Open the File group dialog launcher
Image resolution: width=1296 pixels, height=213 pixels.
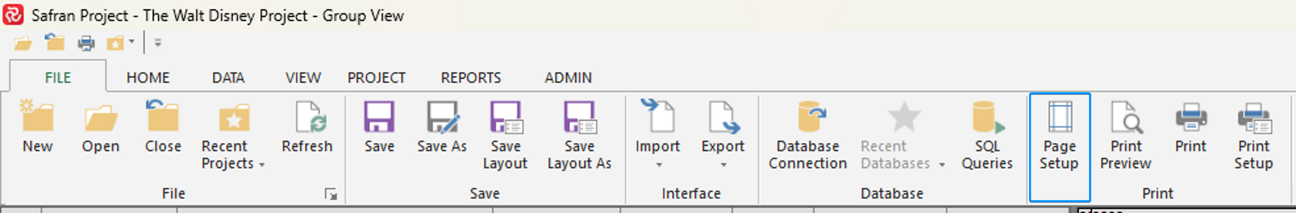click(x=331, y=194)
